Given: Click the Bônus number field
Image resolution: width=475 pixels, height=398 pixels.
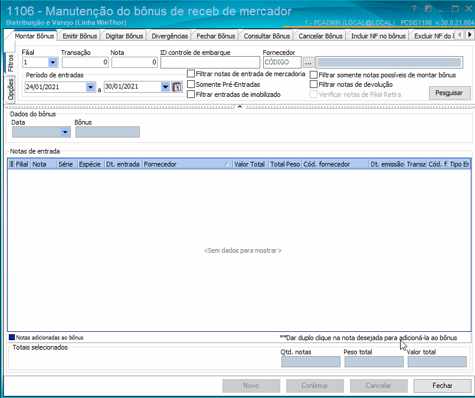Looking at the screenshot, I should [107, 132].
